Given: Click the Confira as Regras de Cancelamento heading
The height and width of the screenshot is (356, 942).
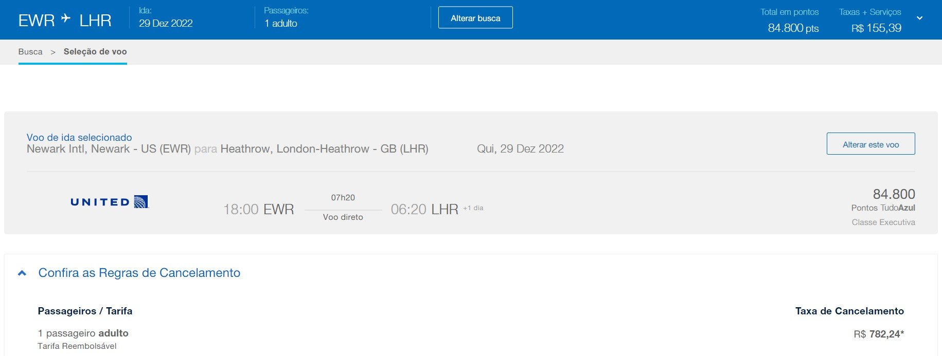Looking at the screenshot, I should pos(139,273).
